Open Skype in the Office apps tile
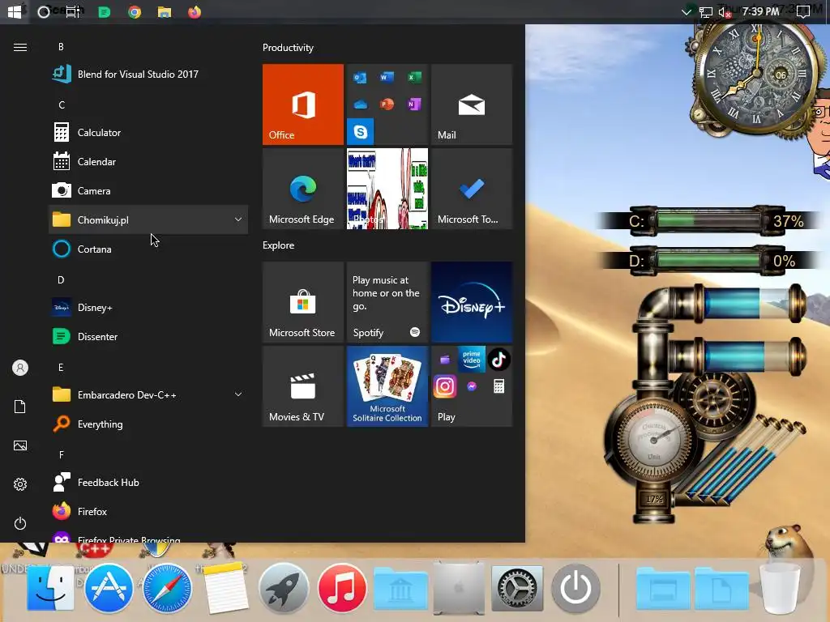The width and height of the screenshot is (830, 622). point(360,131)
